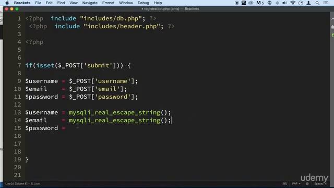Open the Brackets application menu
This screenshot has width=334, height=188.
click(22, 3)
